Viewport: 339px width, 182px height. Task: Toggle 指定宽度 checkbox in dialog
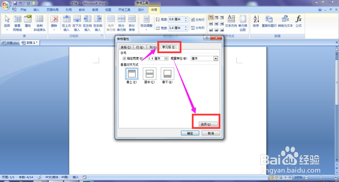[124, 58]
